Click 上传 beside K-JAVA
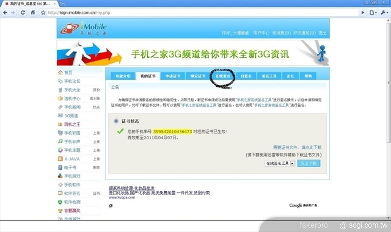The width and height of the screenshot is (391, 232). click(x=97, y=159)
